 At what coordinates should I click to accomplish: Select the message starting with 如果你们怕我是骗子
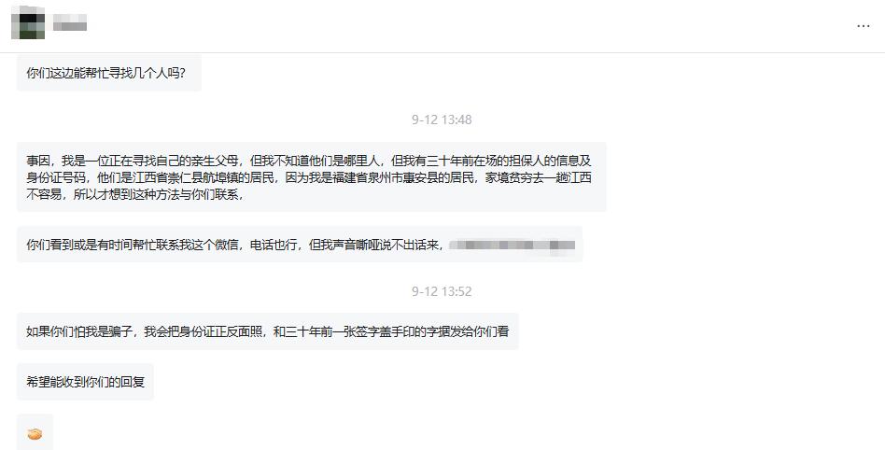tap(268, 331)
